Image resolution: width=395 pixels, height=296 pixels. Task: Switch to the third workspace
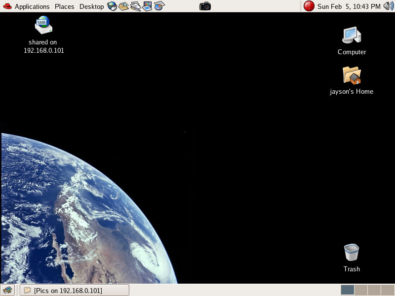(374, 290)
